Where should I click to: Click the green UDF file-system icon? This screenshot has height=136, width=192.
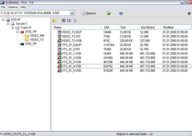pyautogui.click(x=22, y=44)
